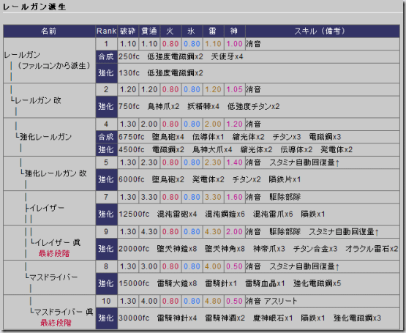Click the スキル（備考） column header
Viewport: 406px width, 333px height.
pyautogui.click(x=323, y=31)
